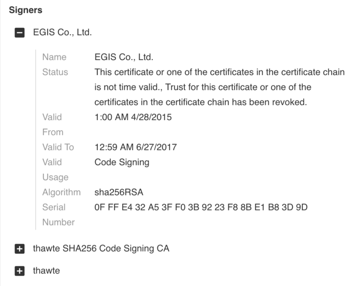Click the EGIS Co., Ltd. signer heading text
The image size is (361, 286).
click(62, 33)
